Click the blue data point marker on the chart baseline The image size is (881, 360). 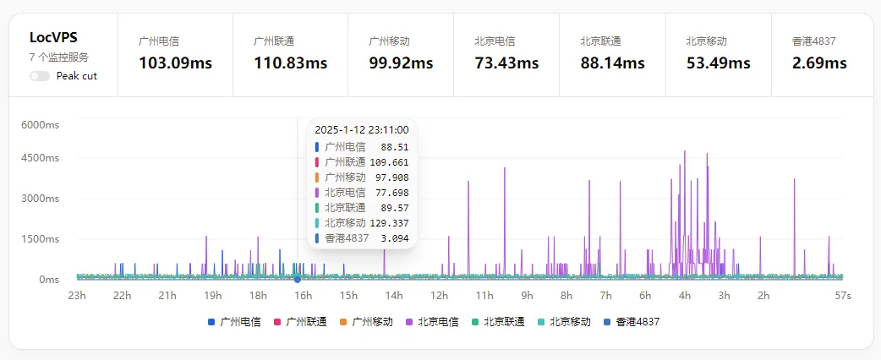point(298,279)
